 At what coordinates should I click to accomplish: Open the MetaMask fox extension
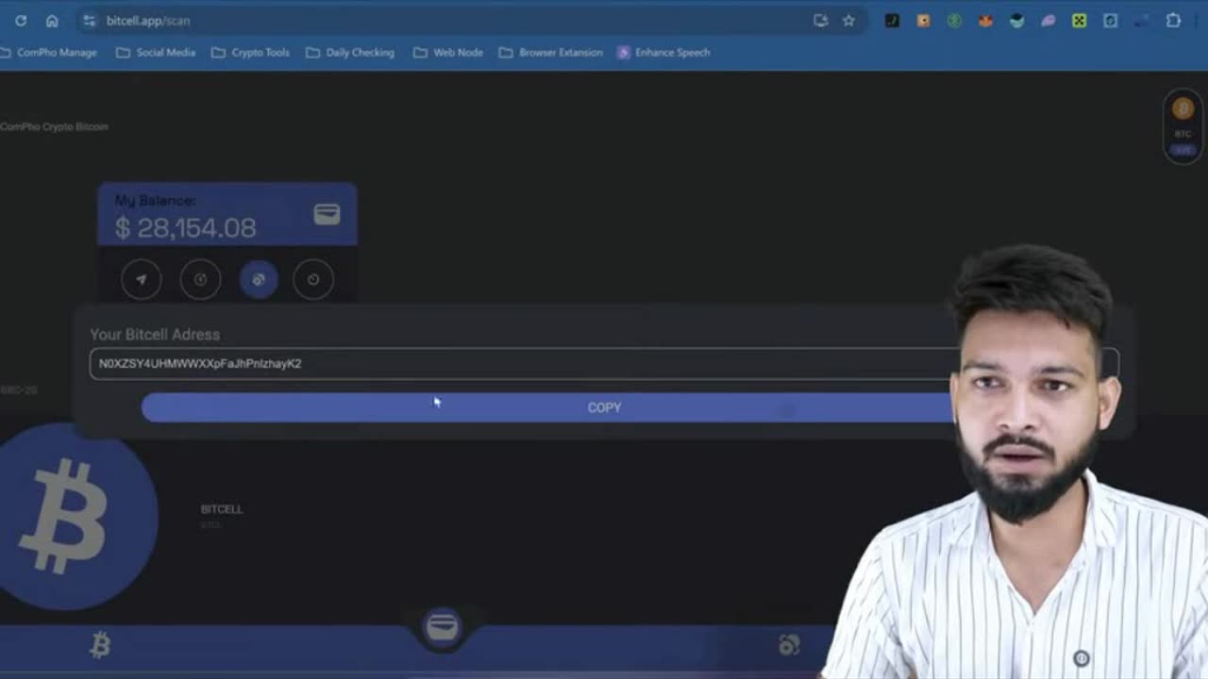click(x=985, y=21)
